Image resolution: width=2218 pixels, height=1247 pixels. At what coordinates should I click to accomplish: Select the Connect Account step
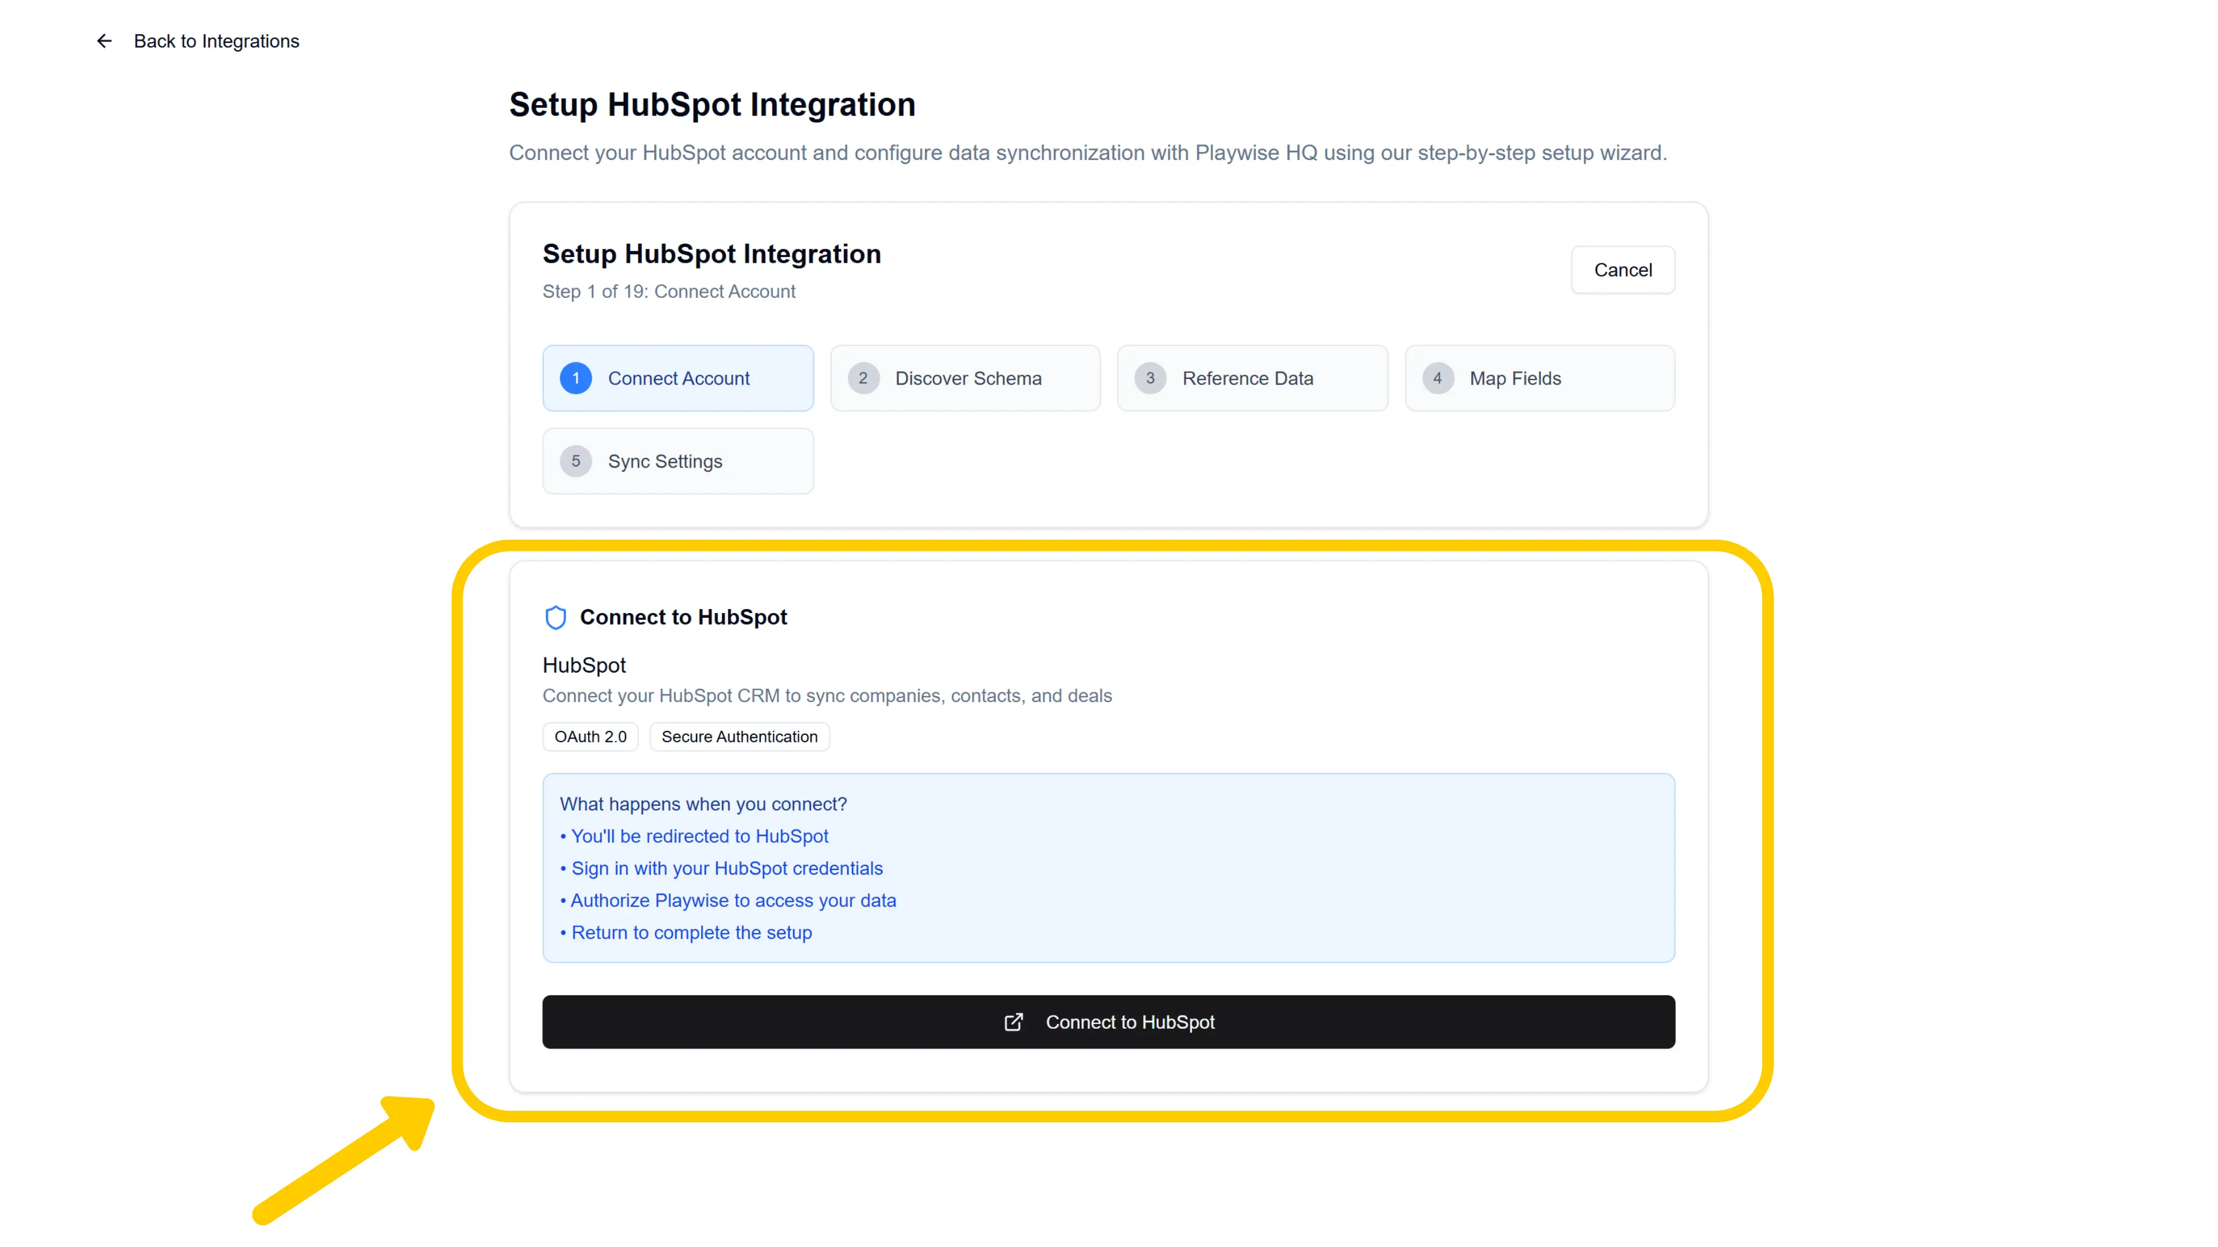click(x=679, y=378)
